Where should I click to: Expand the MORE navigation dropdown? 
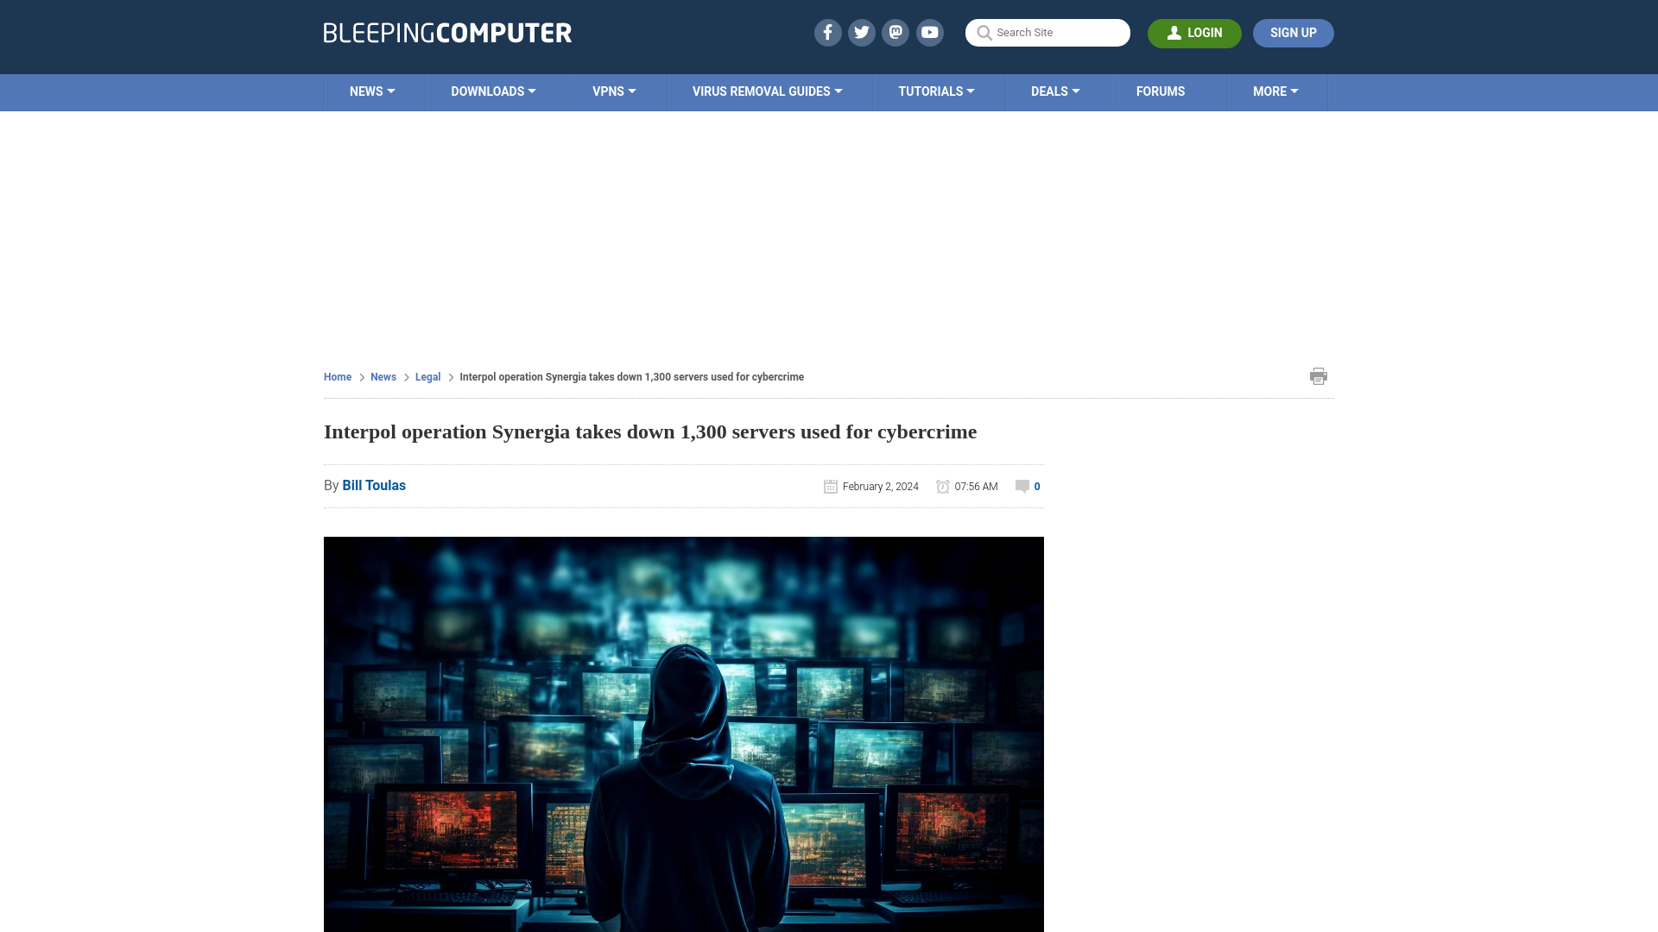click(x=1275, y=91)
